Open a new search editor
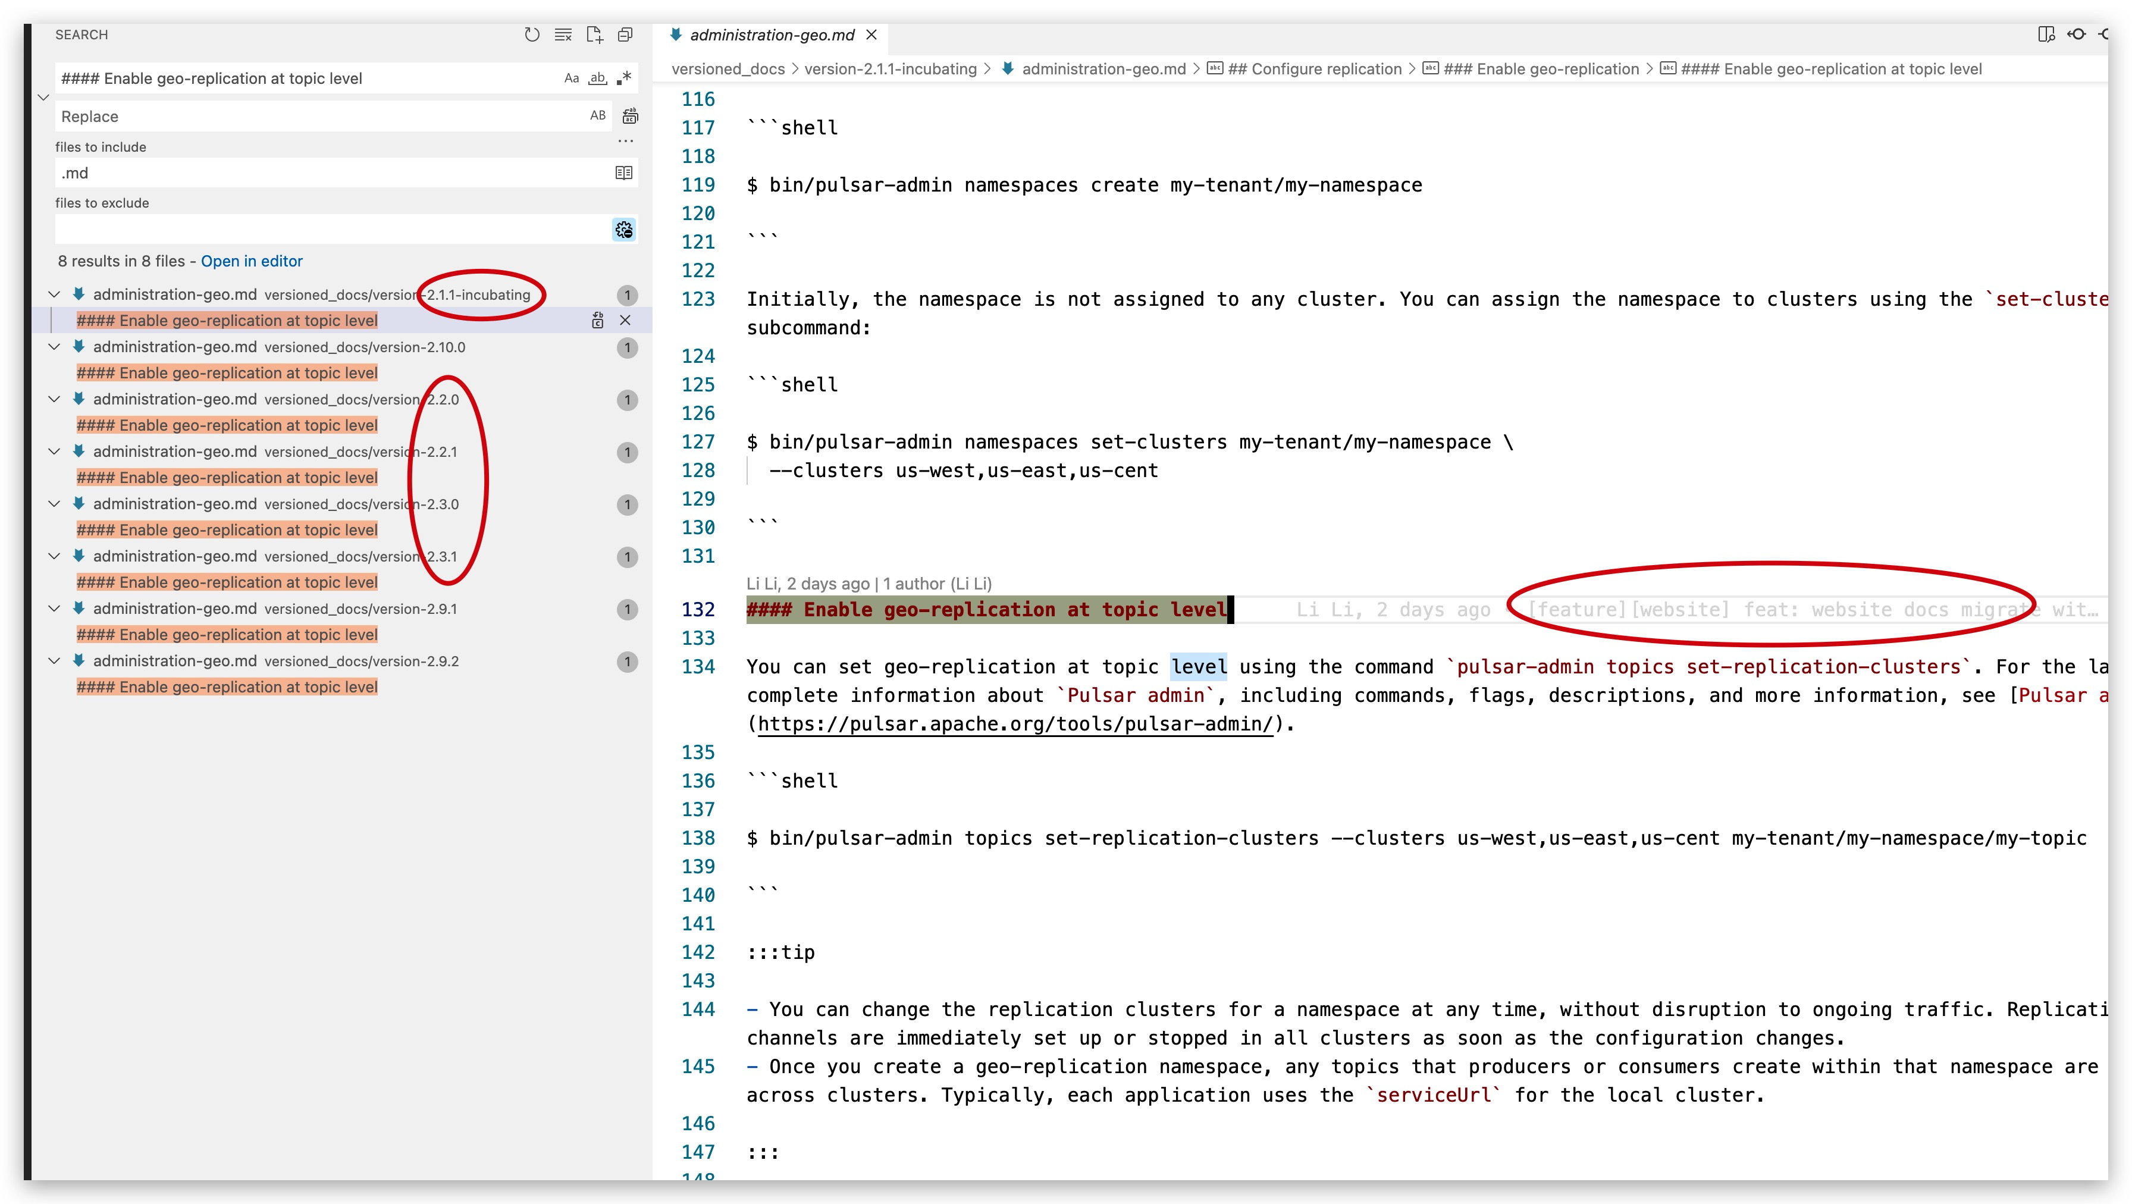The image size is (2132, 1204). 594,35
